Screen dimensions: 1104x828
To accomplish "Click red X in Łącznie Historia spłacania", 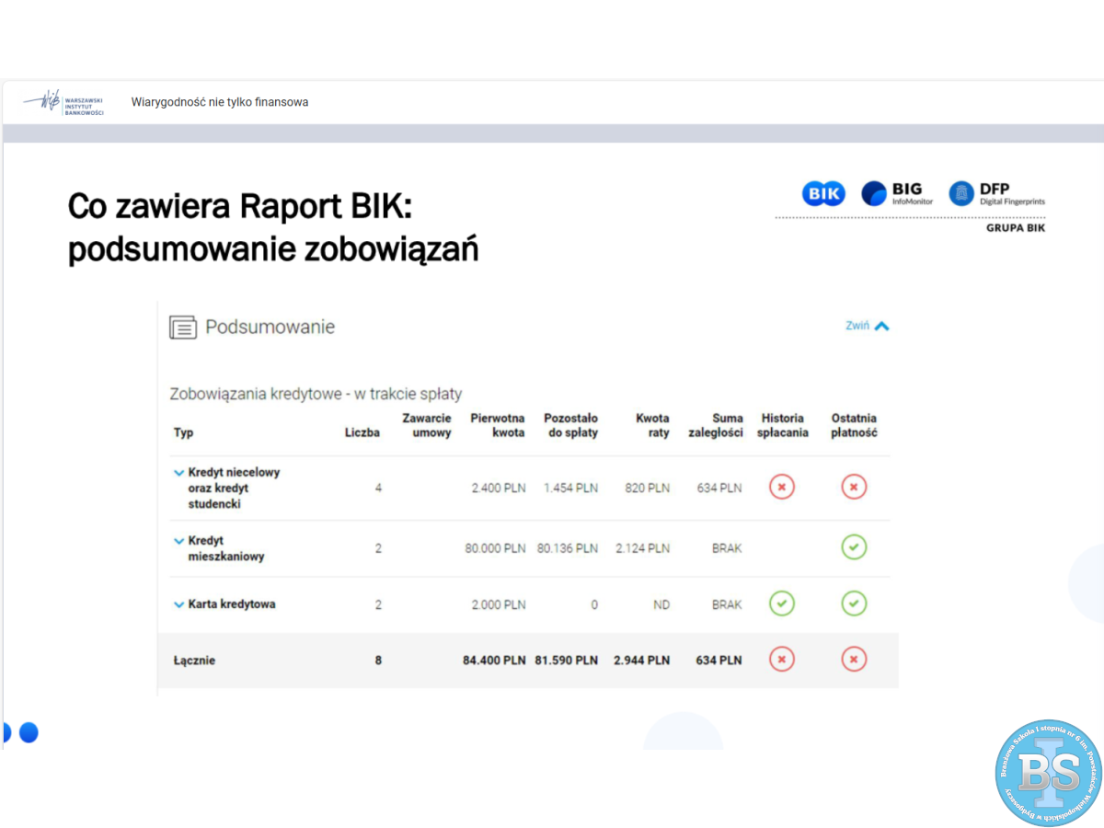I will [782, 660].
